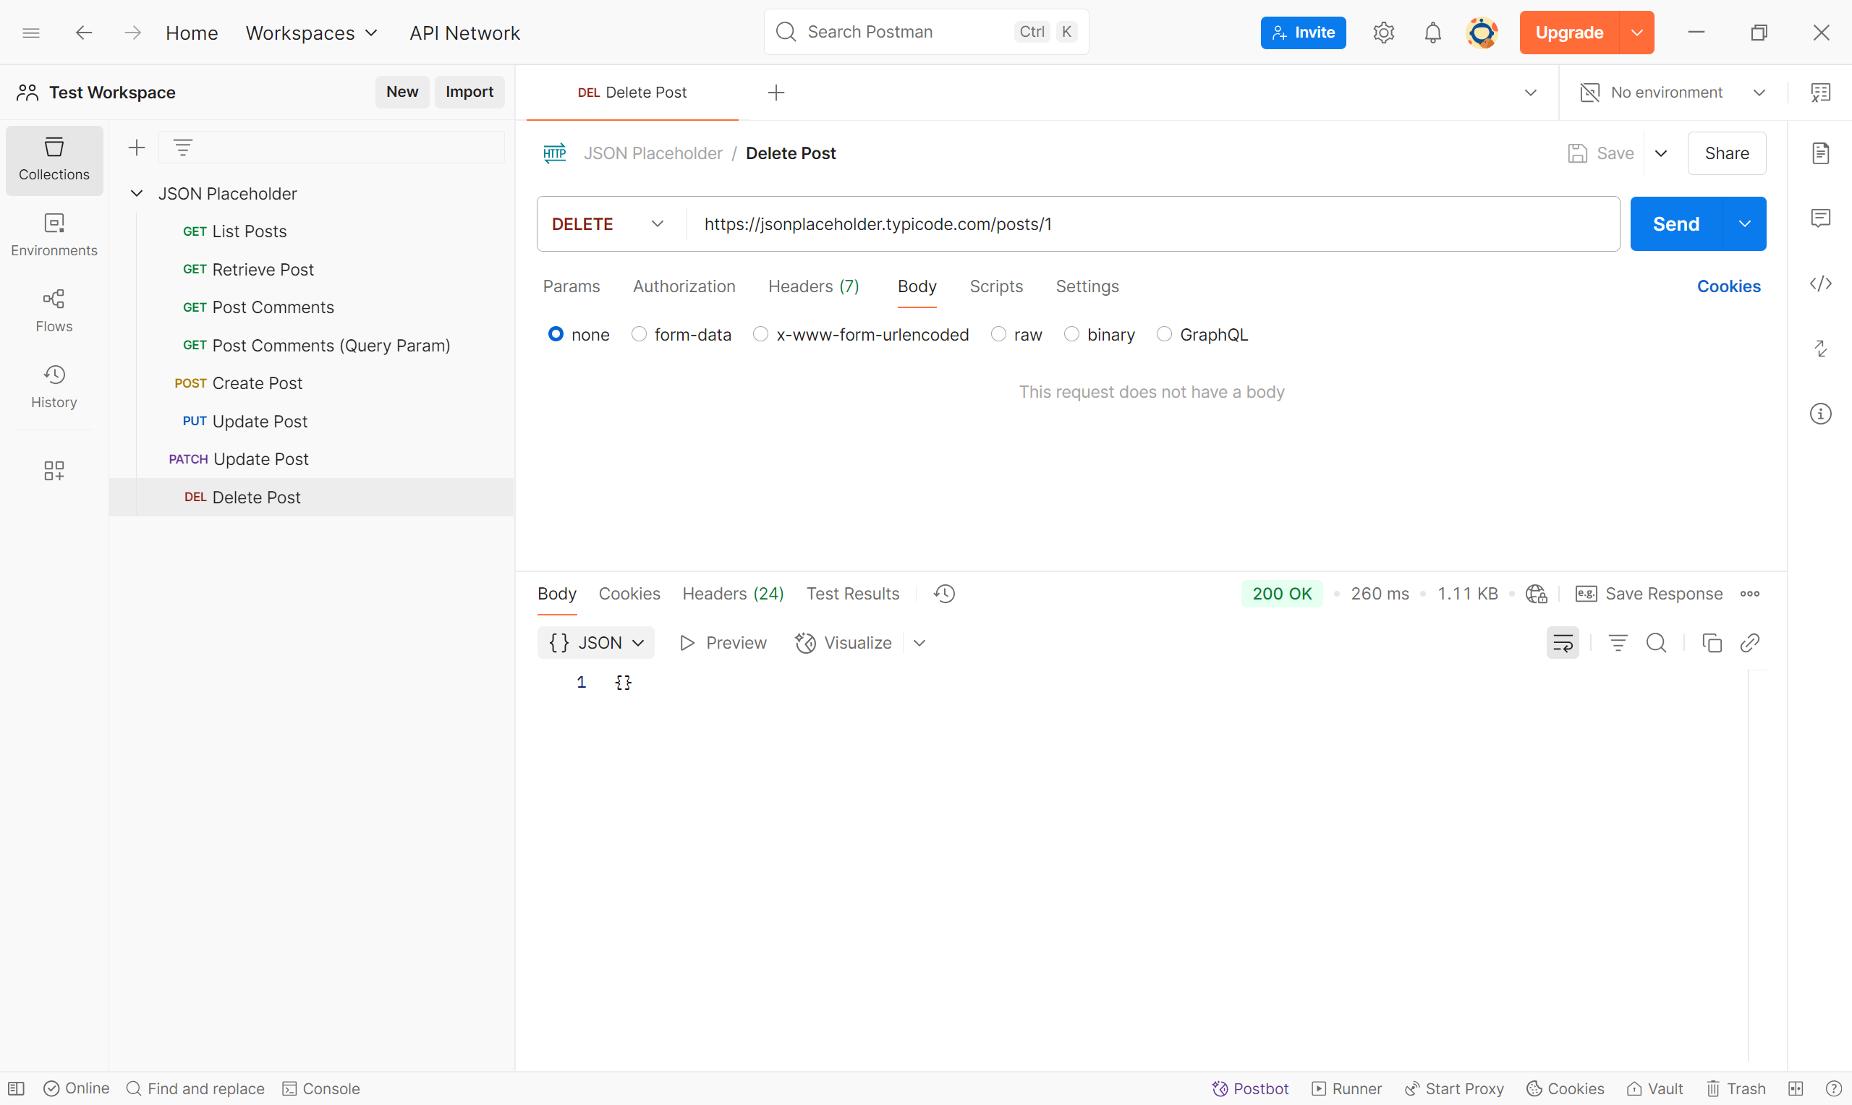Switch to the Params tab

tap(572, 286)
